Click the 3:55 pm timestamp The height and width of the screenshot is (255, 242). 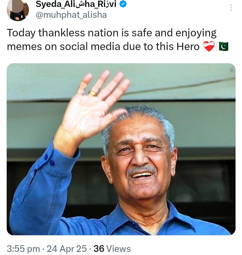click(23, 249)
